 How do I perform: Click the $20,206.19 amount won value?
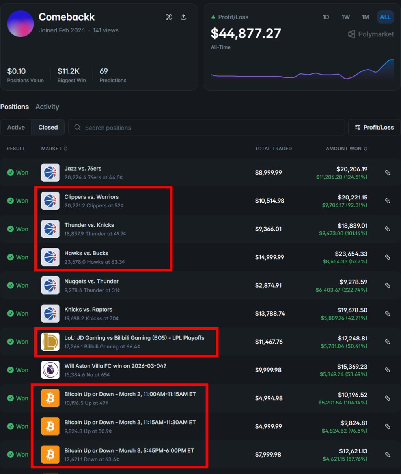pyautogui.click(x=353, y=169)
